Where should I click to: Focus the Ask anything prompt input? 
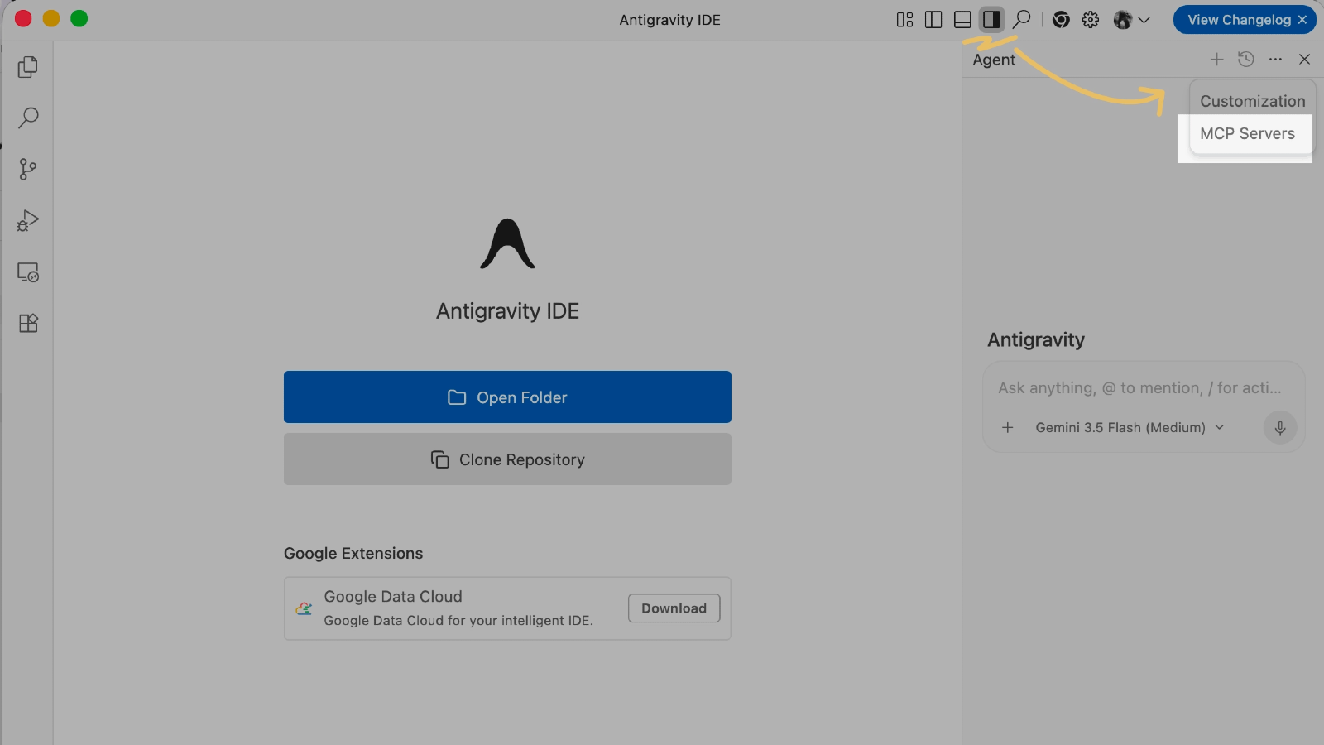click(1139, 387)
